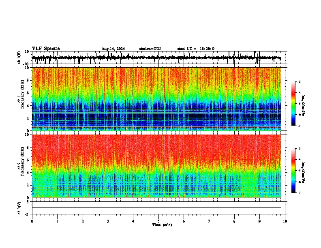This screenshot has height=248, width=321.
Task: Select the ch.1 log(PSD) colorbar label
Action: 303,105
